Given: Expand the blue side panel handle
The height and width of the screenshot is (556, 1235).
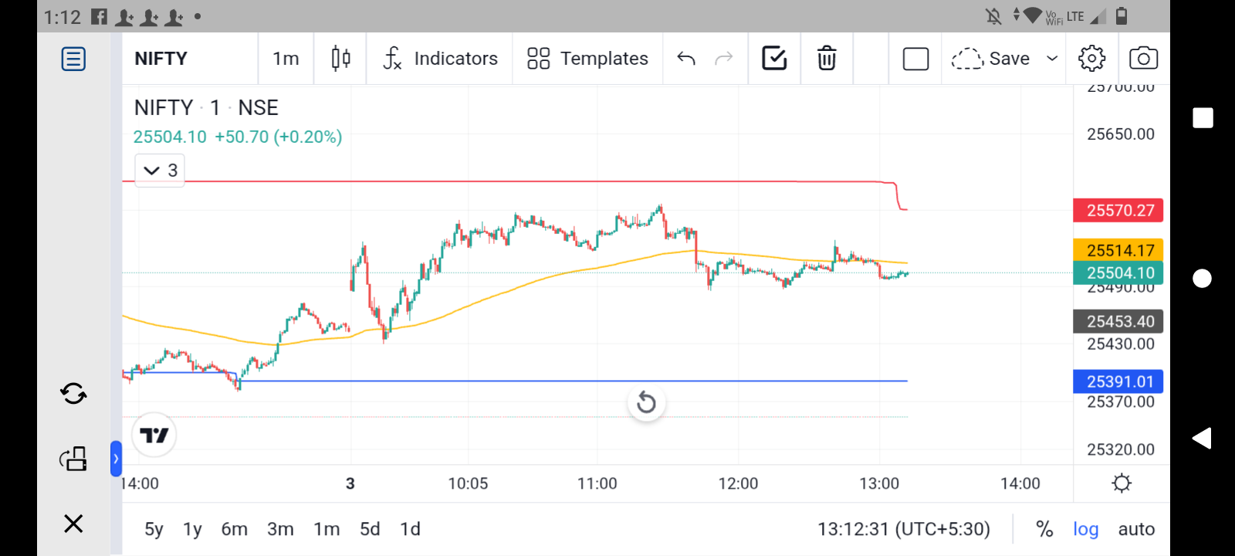Looking at the screenshot, I should click(x=116, y=459).
